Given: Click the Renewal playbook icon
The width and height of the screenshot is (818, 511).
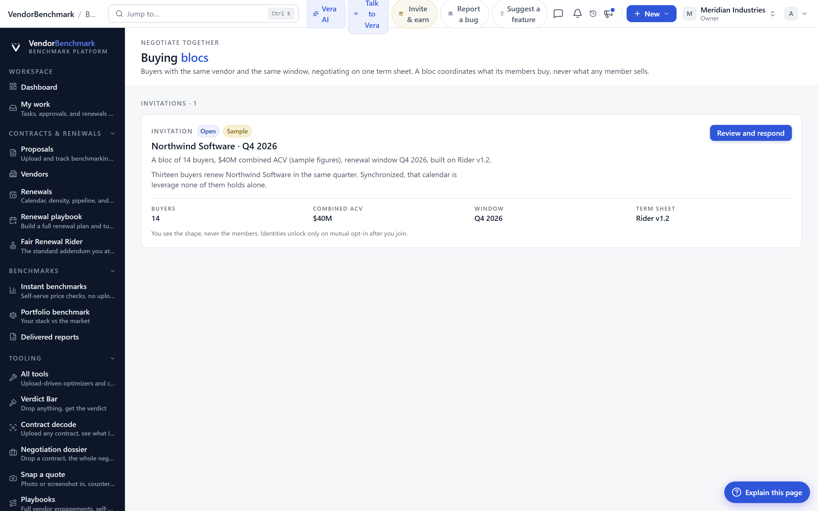Looking at the screenshot, I should pyautogui.click(x=13, y=221).
